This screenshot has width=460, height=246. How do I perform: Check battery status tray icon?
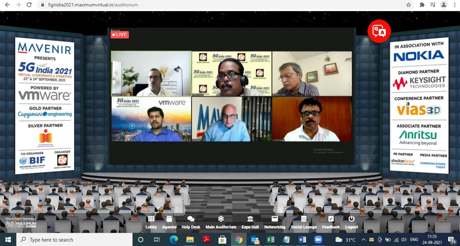[388, 240]
